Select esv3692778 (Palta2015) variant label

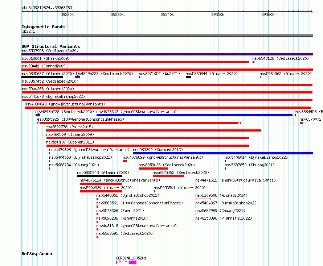pos(69,127)
